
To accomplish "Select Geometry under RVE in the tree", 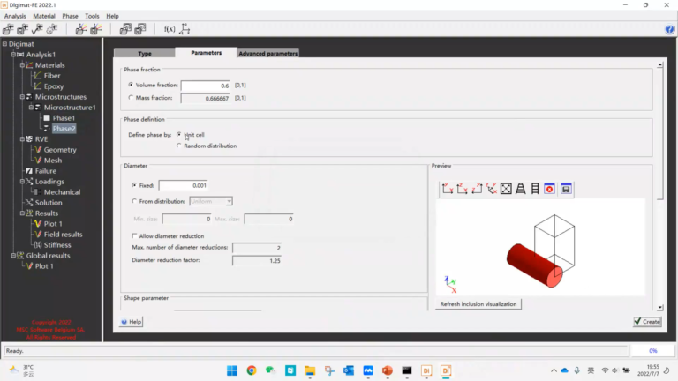I will [x=60, y=150].
